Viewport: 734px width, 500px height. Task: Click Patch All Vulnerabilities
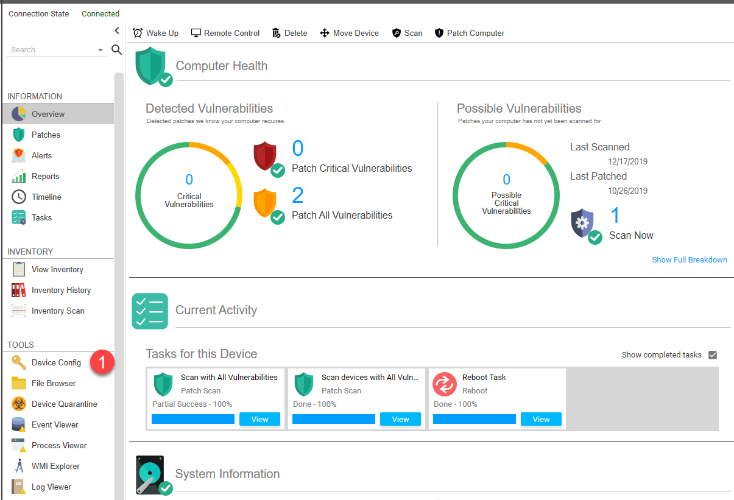click(342, 215)
